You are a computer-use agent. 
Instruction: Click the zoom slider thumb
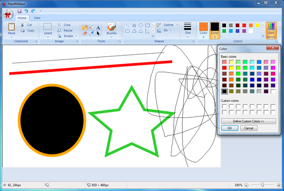click(x=262, y=185)
